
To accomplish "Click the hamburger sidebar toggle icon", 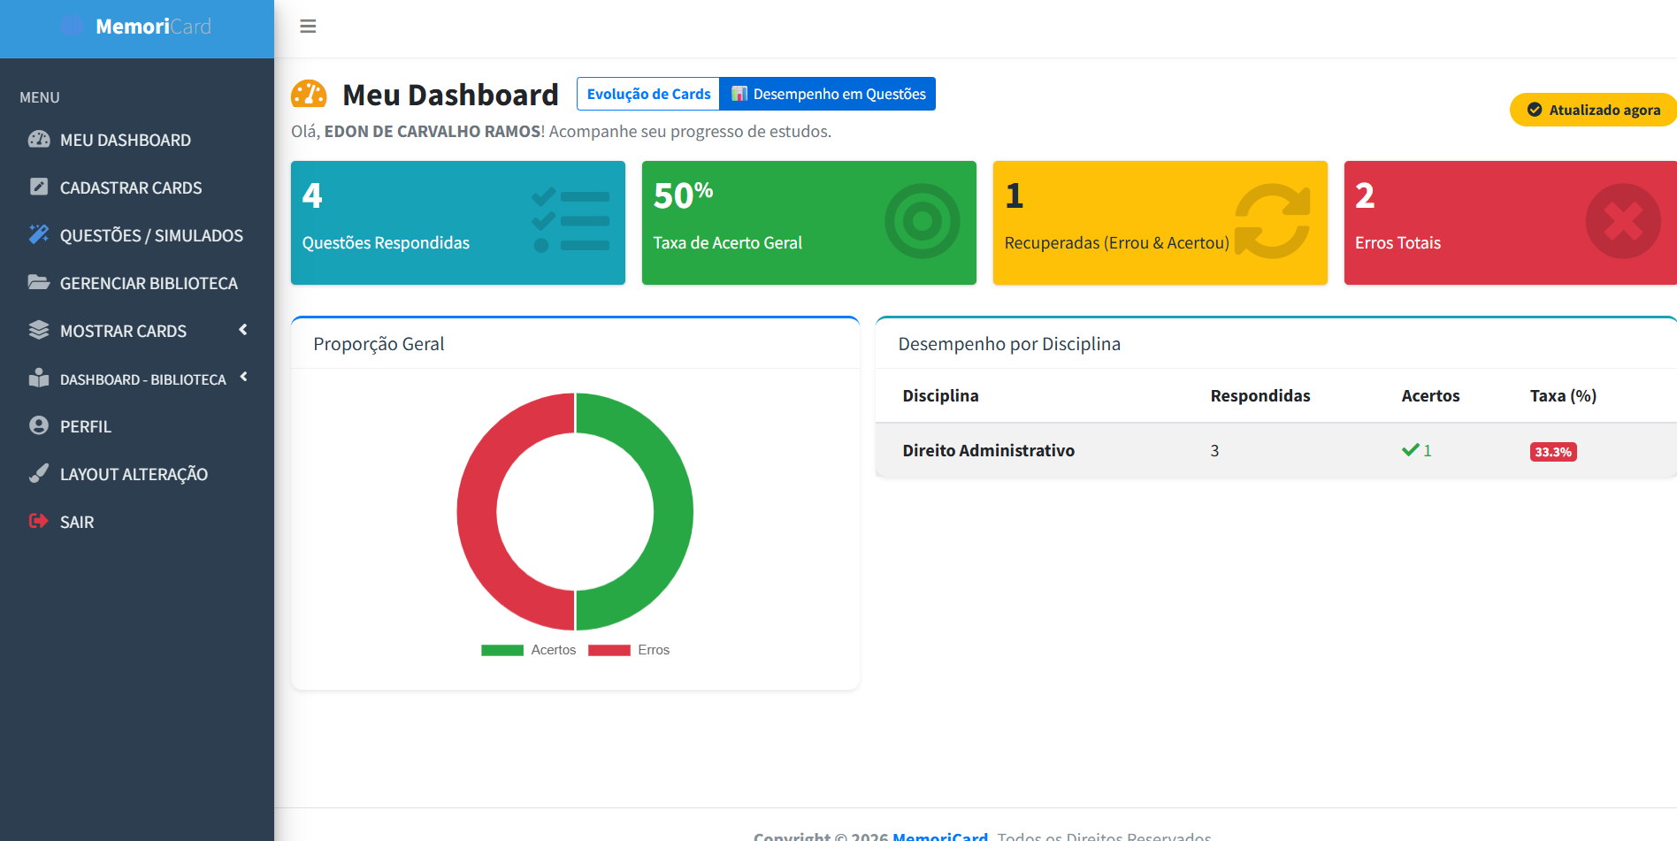I will (x=308, y=27).
